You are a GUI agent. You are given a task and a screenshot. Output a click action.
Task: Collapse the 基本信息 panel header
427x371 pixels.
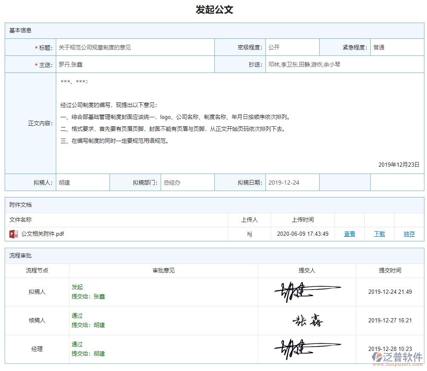tap(17, 30)
